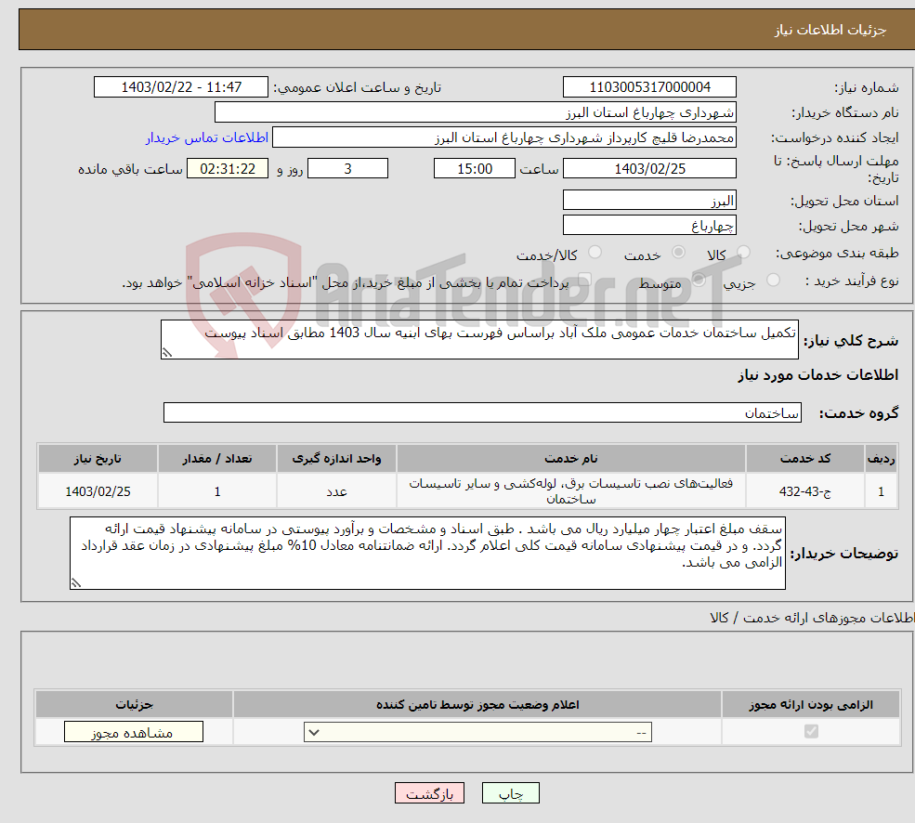Select the خدمت radio button
The image size is (915, 823).
[x=678, y=252]
